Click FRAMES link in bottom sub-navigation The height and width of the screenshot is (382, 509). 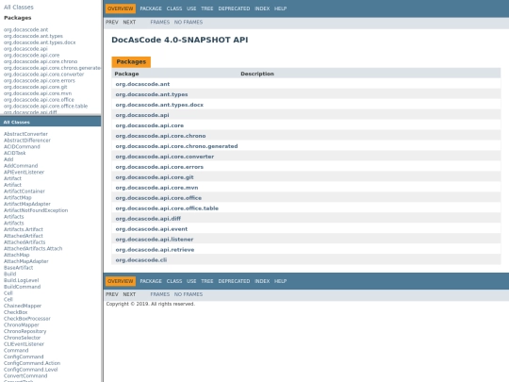point(160,294)
